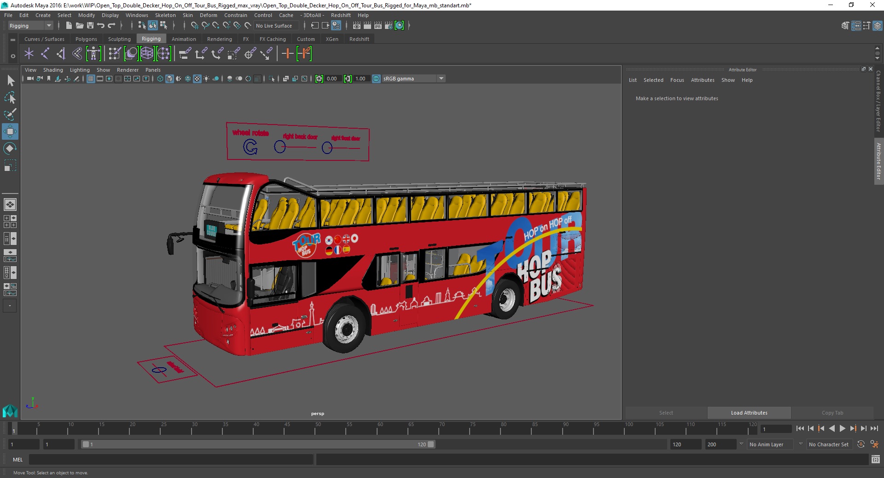Toggle Smooth Shade All cube in viewport
Viewport: 884px width, 478px height.
[169, 79]
